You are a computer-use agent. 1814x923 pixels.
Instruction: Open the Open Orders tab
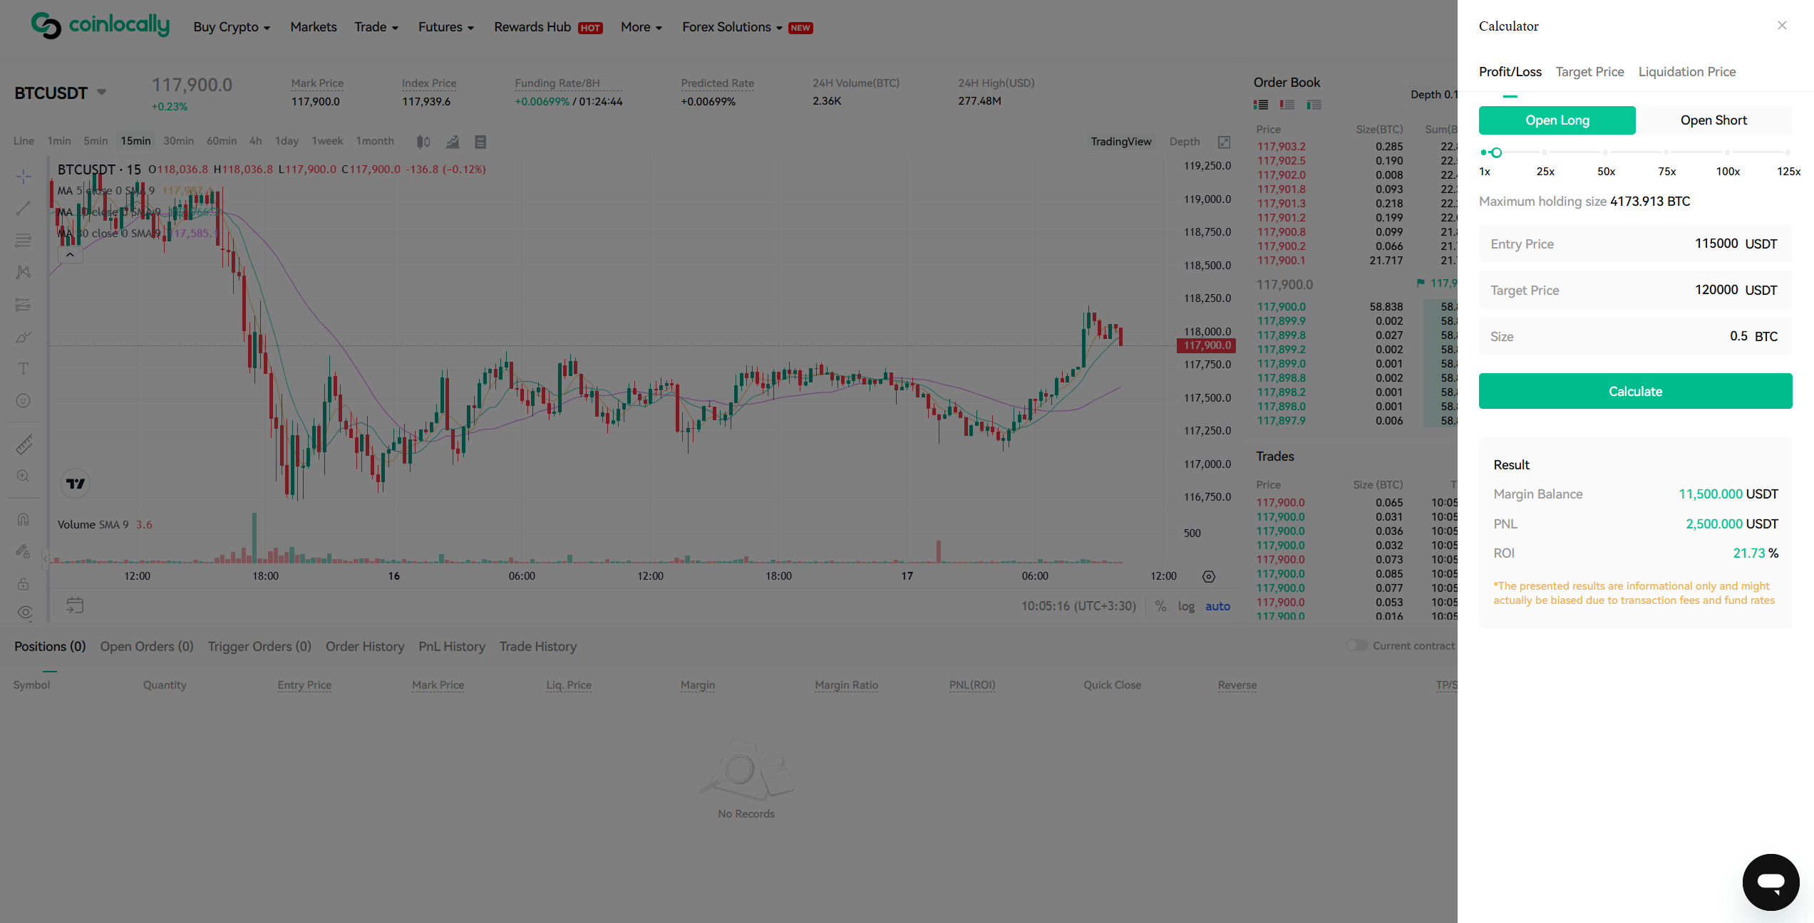pos(147,647)
